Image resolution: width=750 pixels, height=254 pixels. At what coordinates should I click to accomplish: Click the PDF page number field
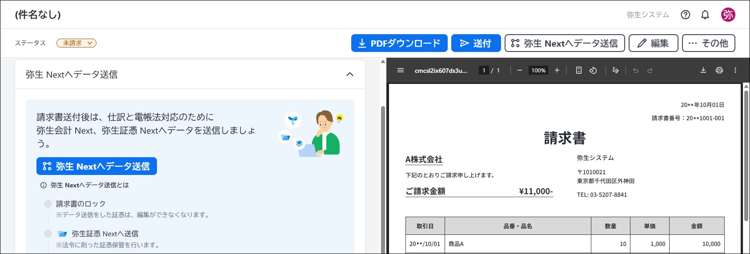(484, 70)
